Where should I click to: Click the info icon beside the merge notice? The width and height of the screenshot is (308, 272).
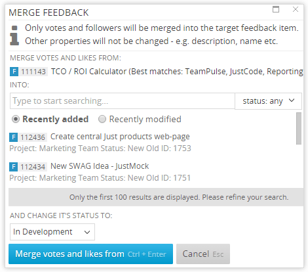tap(14, 35)
